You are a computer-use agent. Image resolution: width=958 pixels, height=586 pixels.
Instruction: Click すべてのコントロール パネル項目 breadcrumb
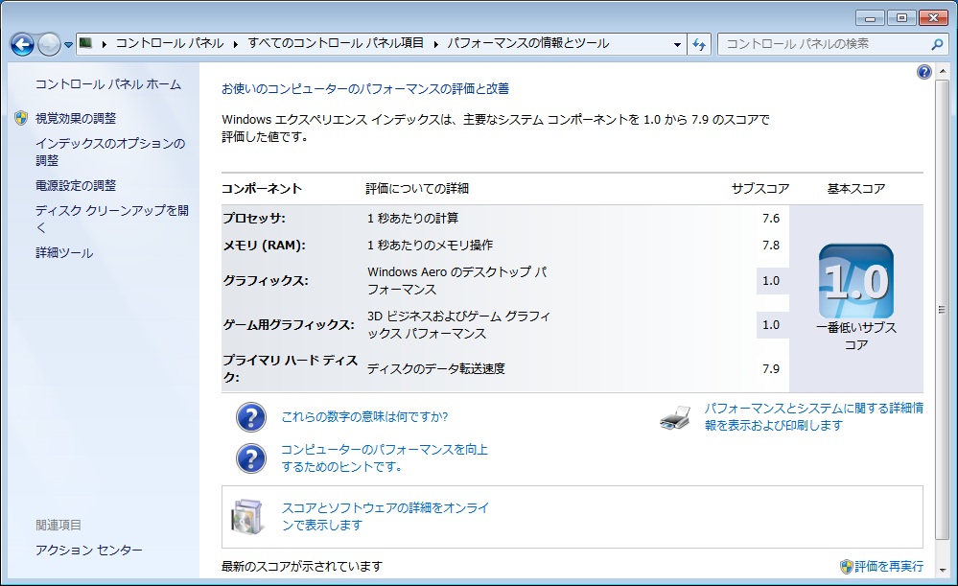(x=336, y=43)
